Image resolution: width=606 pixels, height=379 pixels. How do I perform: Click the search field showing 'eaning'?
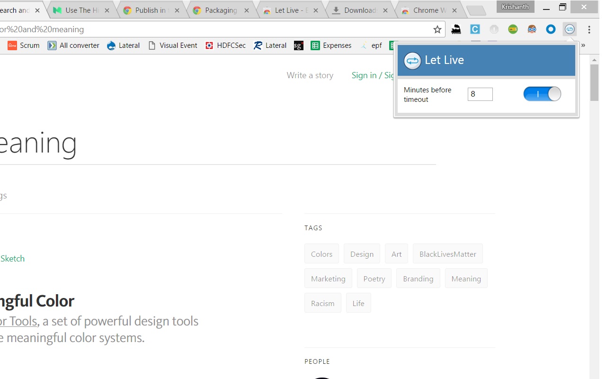point(218,144)
